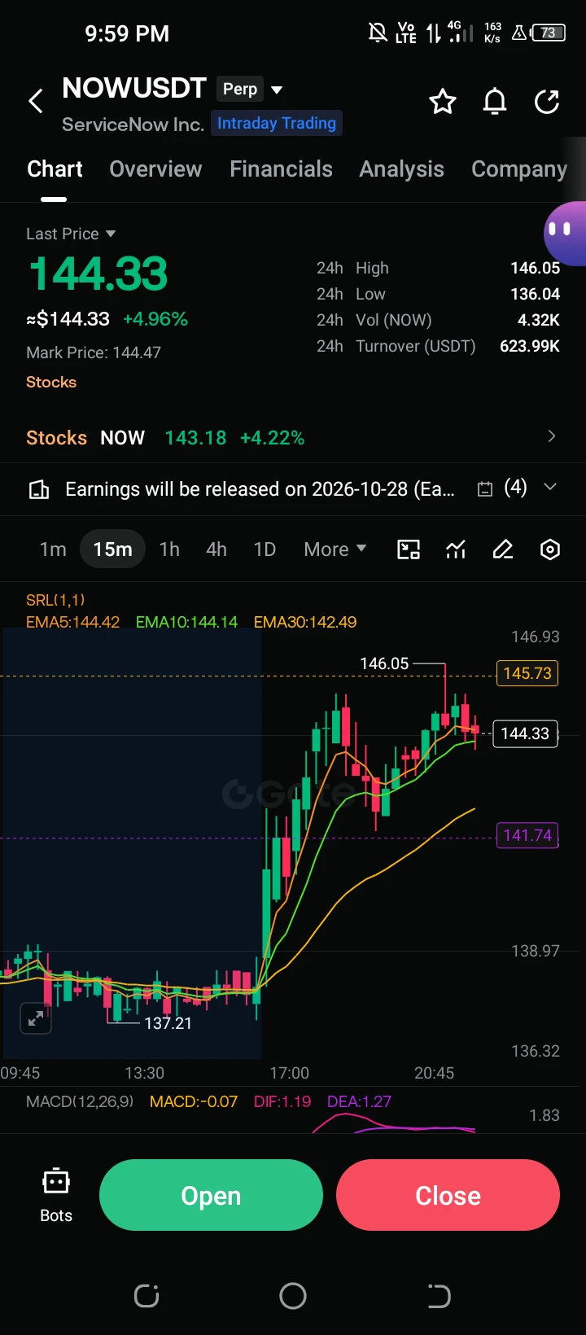This screenshot has width=586, height=1335.
Task: Expand the earnings events list
Action: pos(550,487)
